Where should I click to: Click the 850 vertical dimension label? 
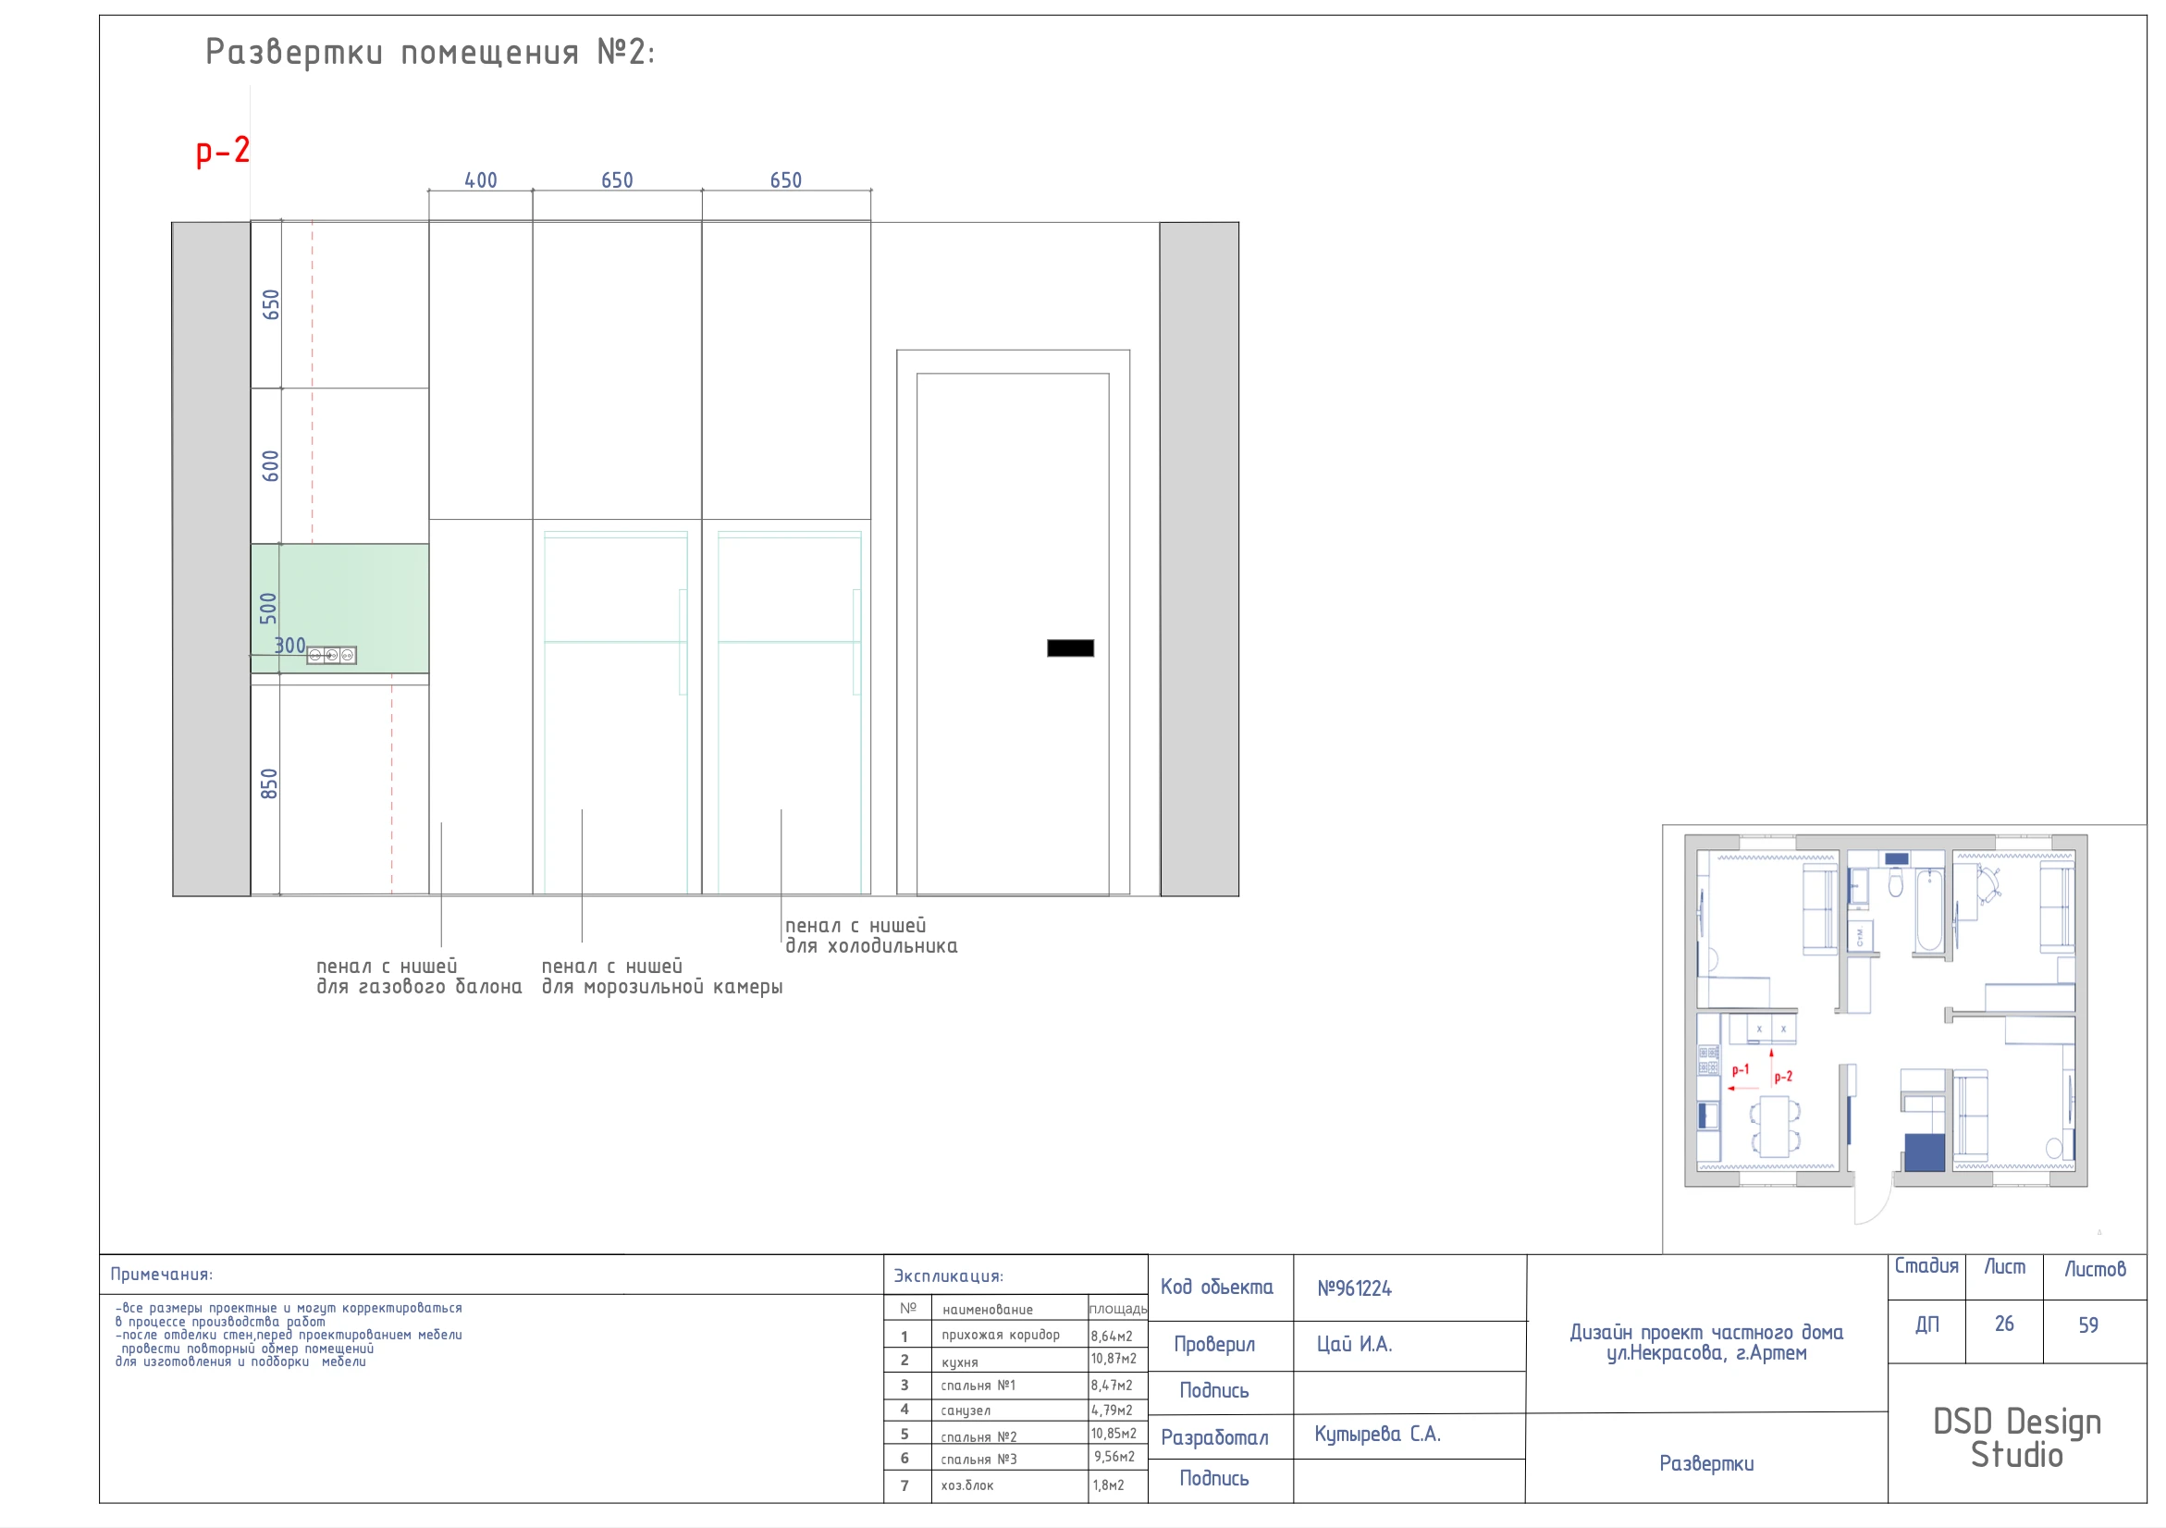point(269,782)
